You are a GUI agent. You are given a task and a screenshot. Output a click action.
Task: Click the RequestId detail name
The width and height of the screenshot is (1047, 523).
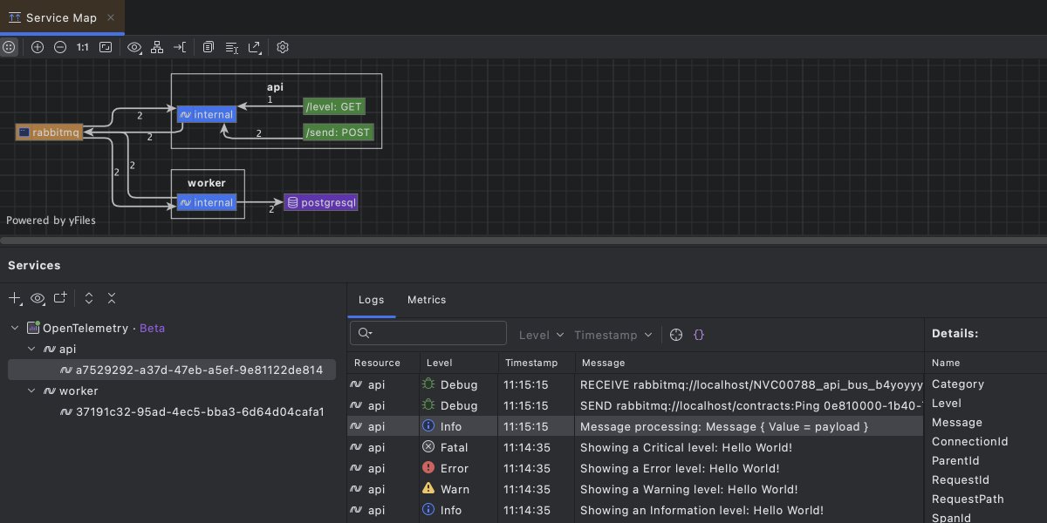[961, 479]
